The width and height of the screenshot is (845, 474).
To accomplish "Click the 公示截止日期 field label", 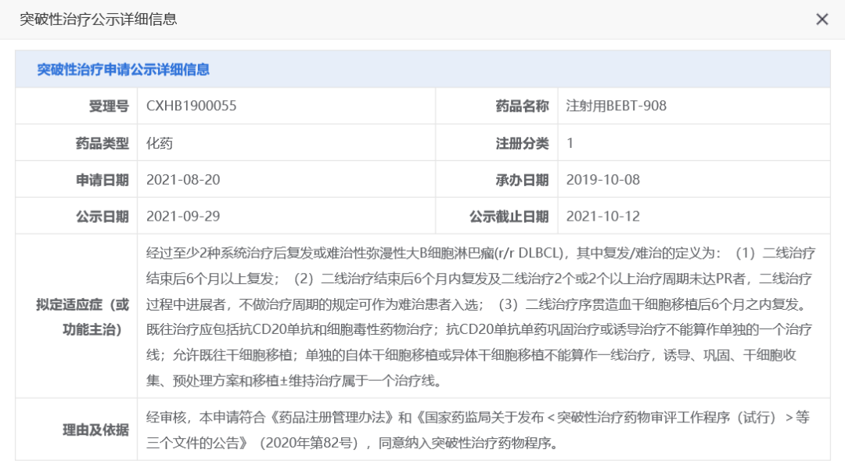I will tap(509, 217).
